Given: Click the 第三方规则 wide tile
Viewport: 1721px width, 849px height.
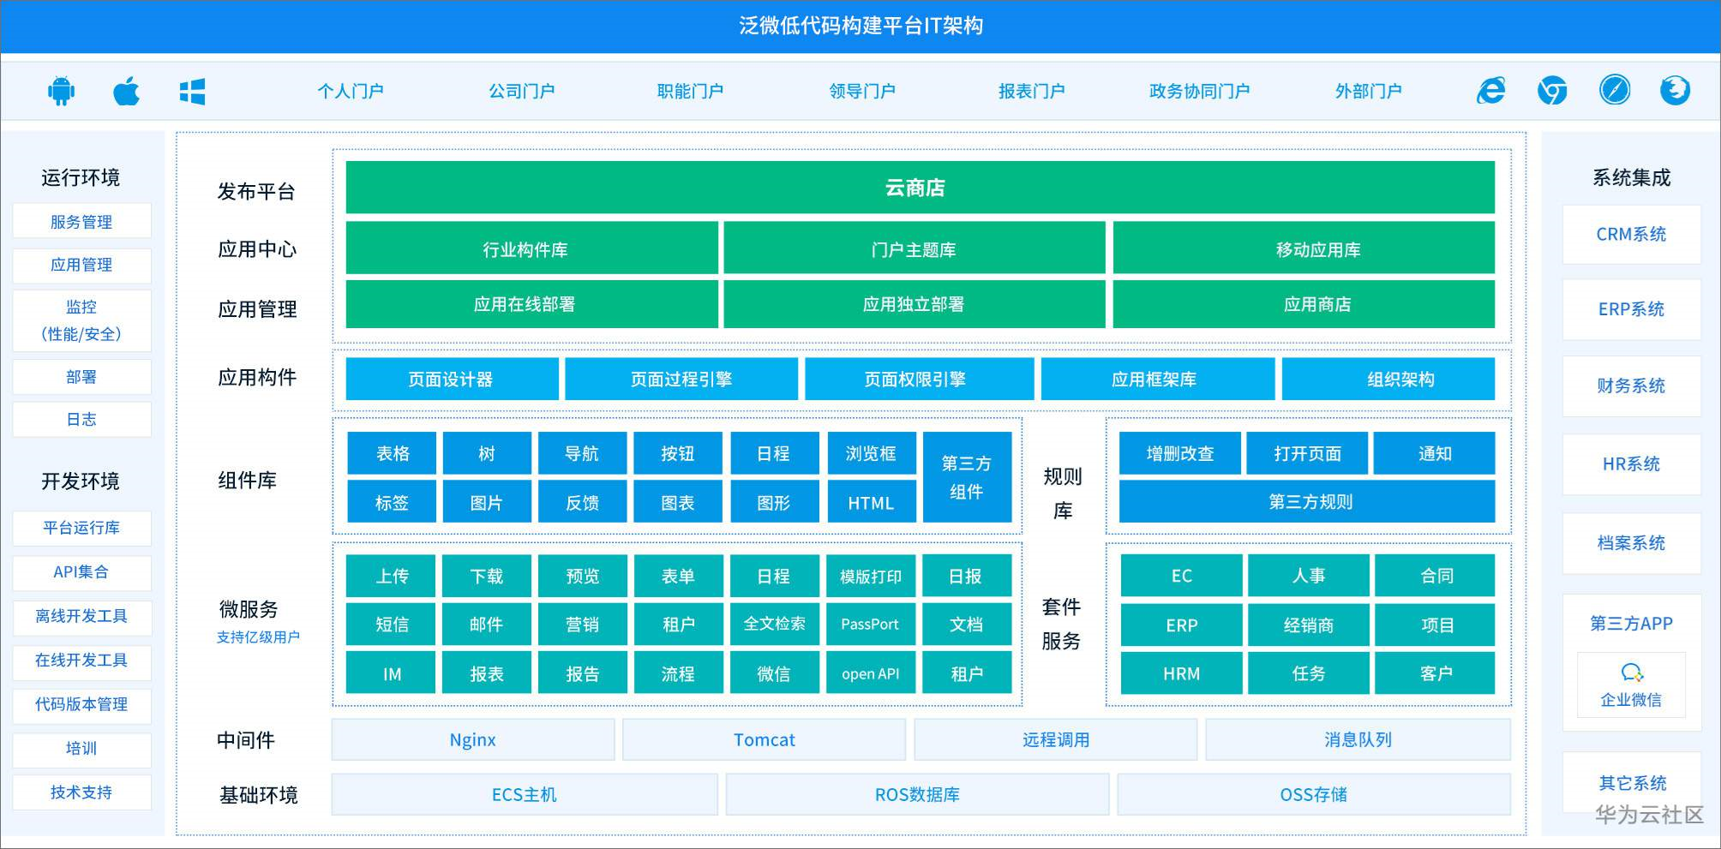Looking at the screenshot, I should [x=1307, y=501].
